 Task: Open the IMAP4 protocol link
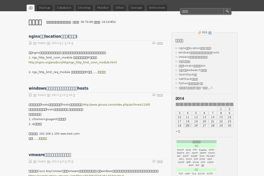180,153
